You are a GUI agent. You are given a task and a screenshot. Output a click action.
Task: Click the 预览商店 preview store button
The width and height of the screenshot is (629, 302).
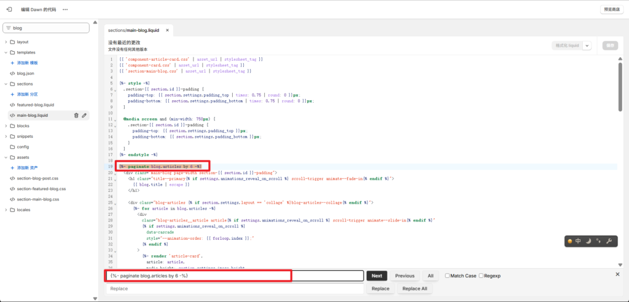click(612, 9)
